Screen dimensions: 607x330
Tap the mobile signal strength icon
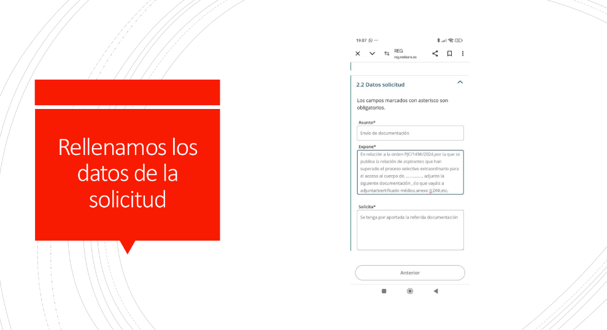[x=444, y=40]
